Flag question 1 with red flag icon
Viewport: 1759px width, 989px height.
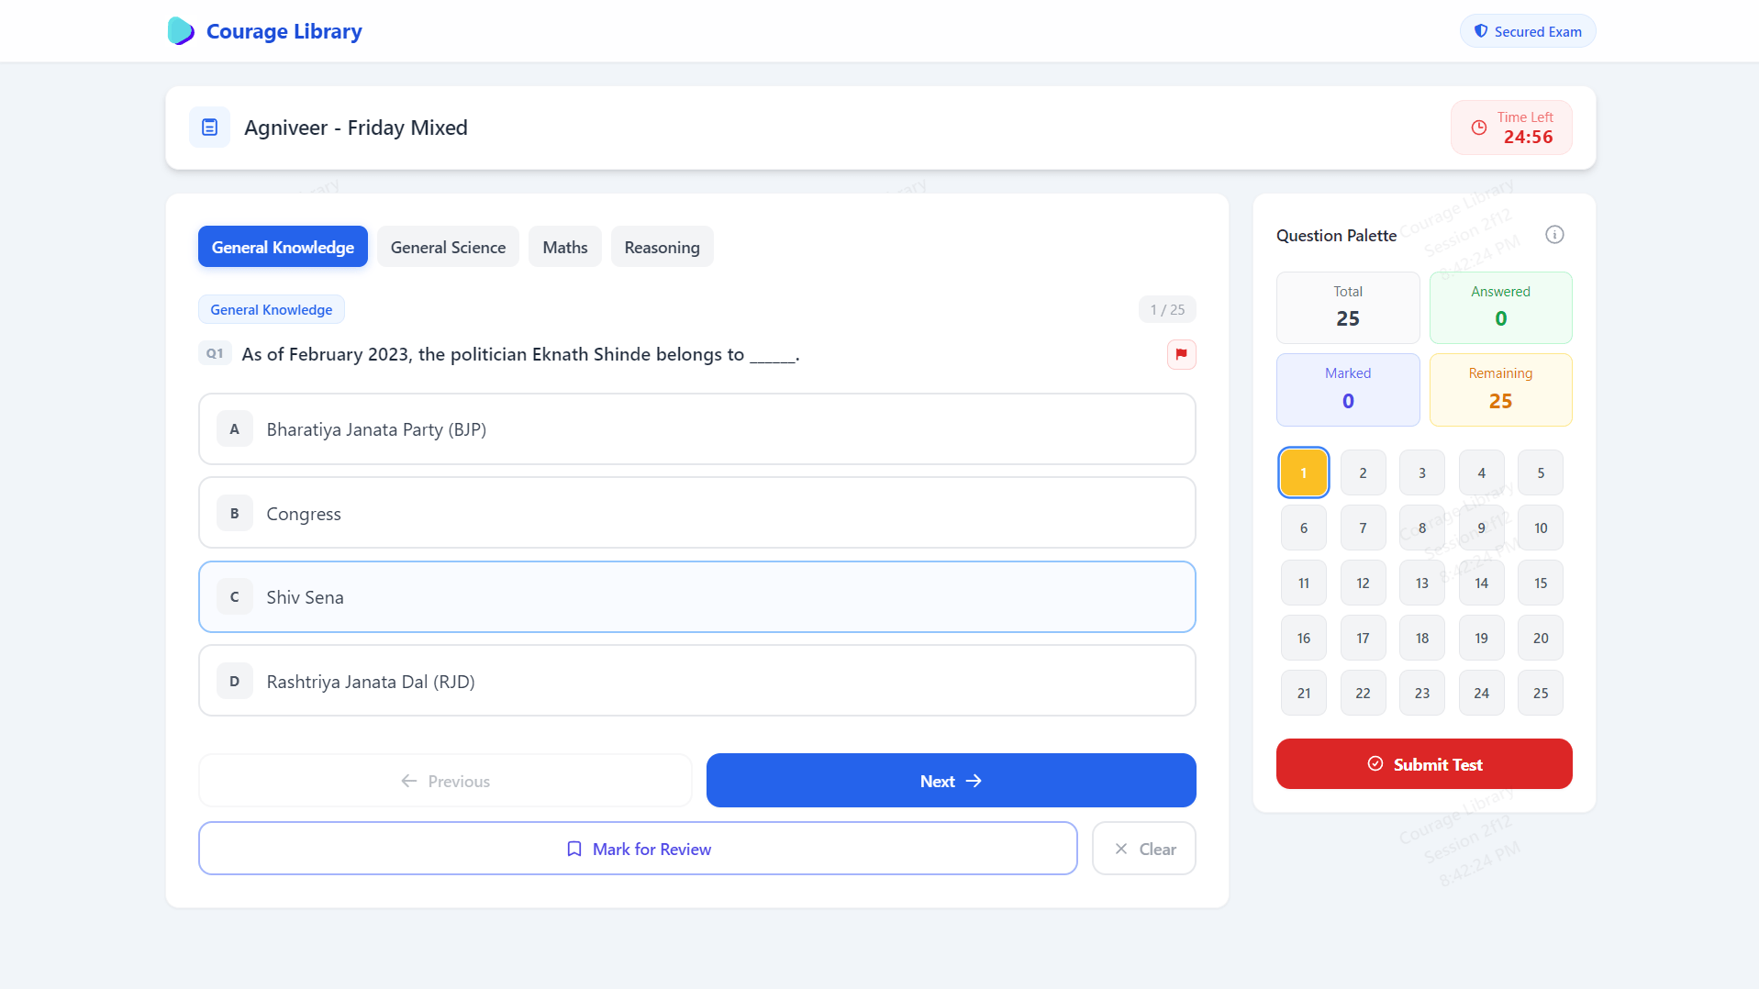click(x=1181, y=354)
